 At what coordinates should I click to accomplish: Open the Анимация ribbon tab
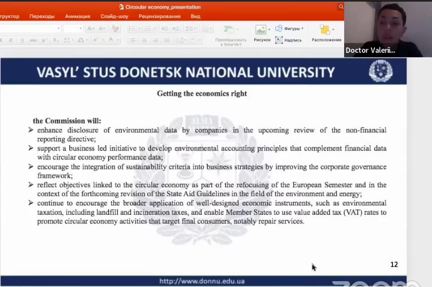[x=78, y=16]
